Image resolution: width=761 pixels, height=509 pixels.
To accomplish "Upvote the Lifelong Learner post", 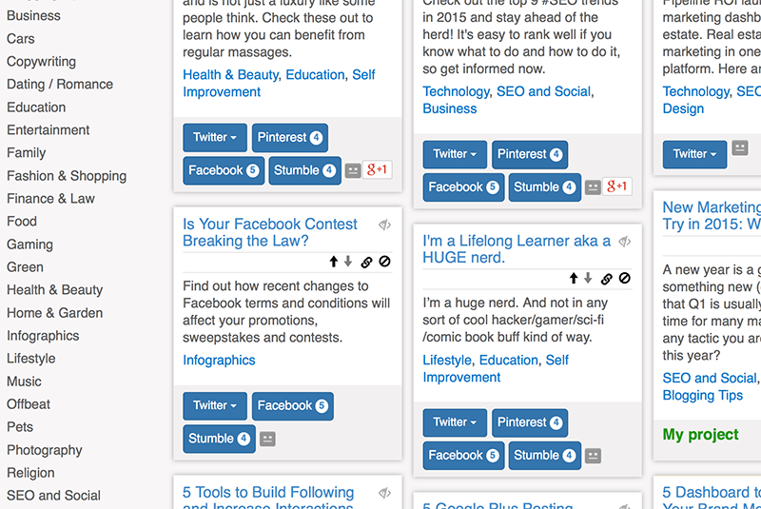I will pos(574,278).
